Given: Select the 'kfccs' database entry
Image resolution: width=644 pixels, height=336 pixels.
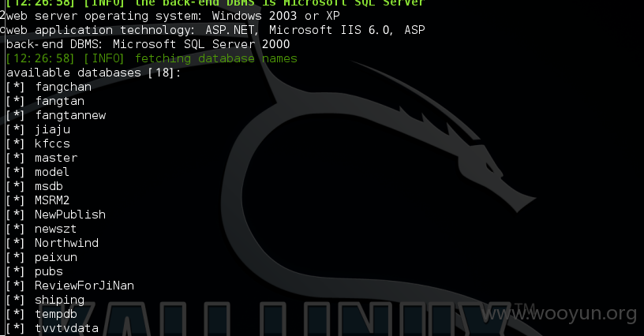Looking at the screenshot, I should [x=53, y=144].
